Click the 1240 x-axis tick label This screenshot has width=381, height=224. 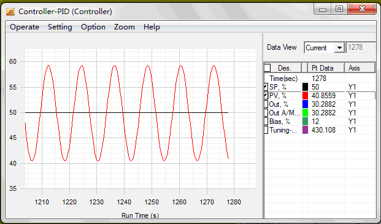(124, 202)
